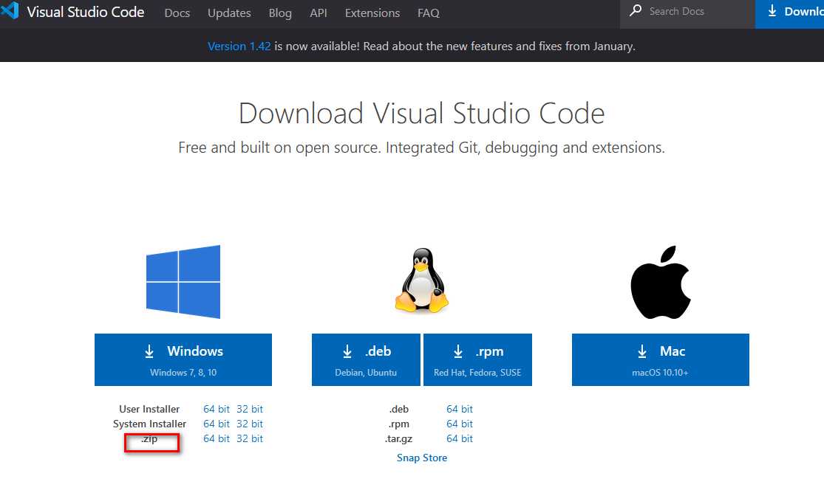Viewport: 824px width, 493px height.
Task: Click the download arrow in the Windows button
Action: pyautogui.click(x=149, y=351)
